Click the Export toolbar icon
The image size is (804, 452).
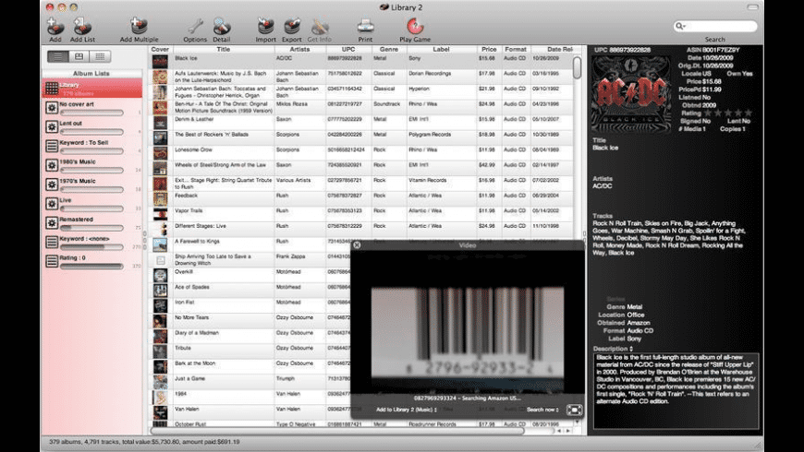tap(292, 26)
